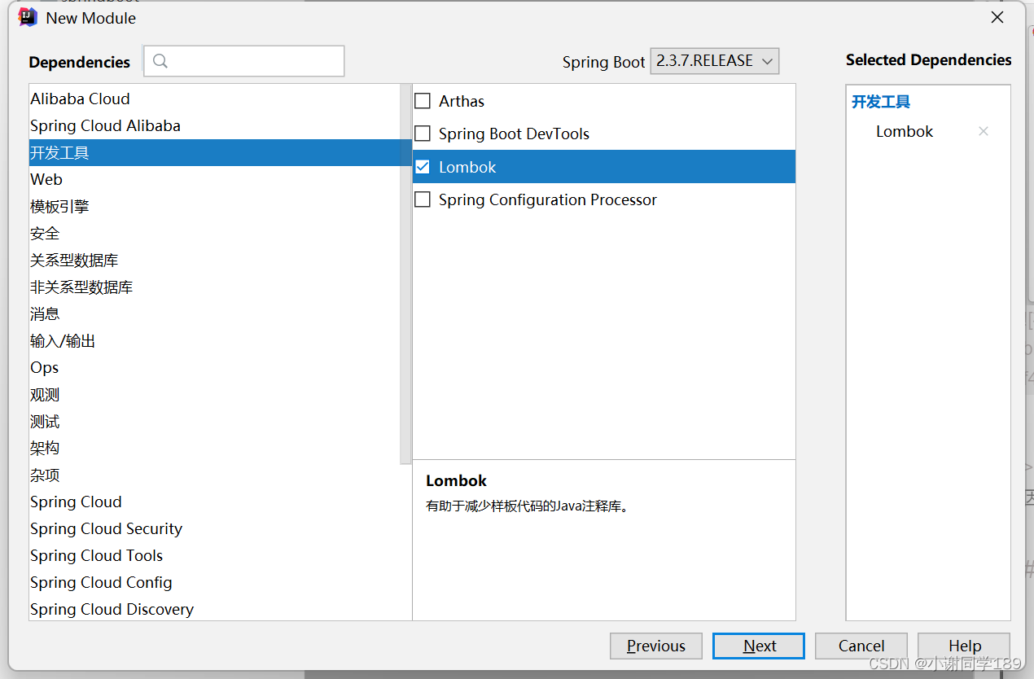
Task: Open Help for this dialog
Action: pyautogui.click(x=964, y=646)
